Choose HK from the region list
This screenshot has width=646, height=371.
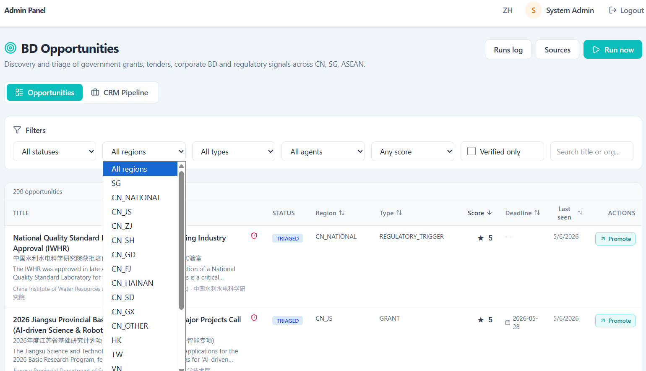pos(140,340)
